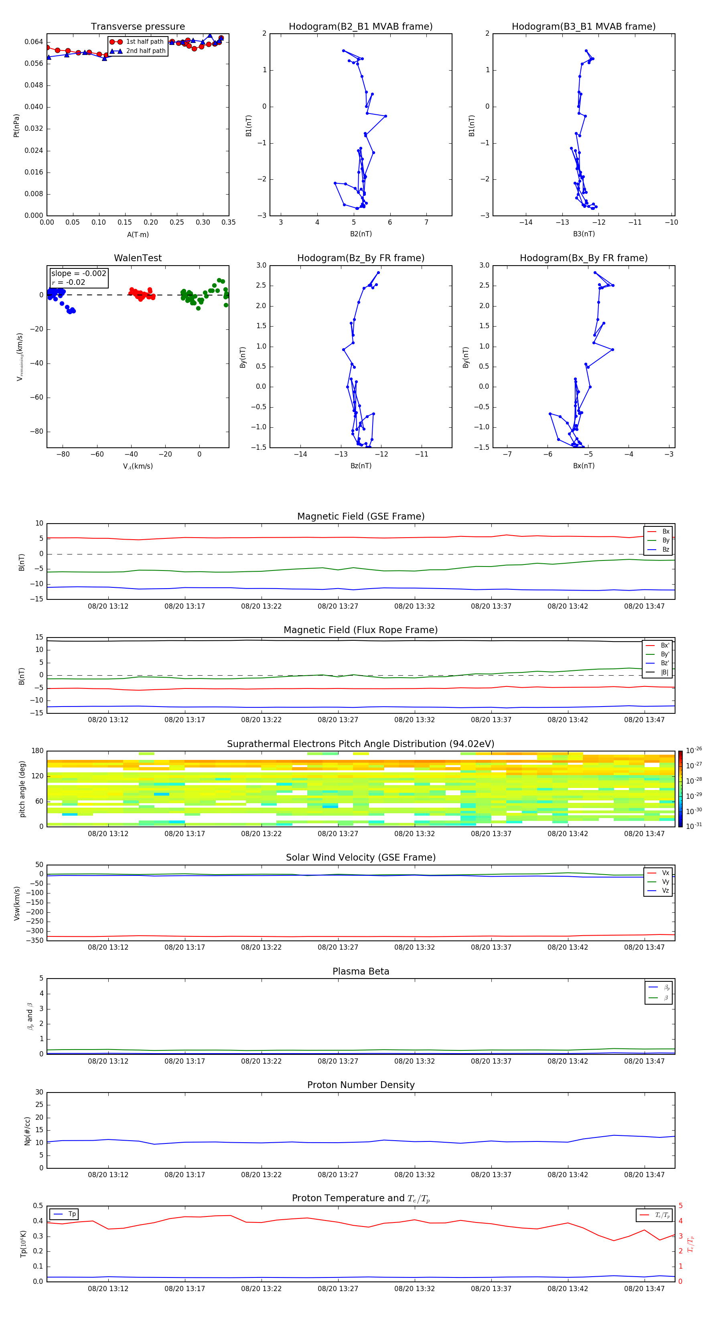Image resolution: width=722 pixels, height=1324 pixels.
Task: Click the "Proton Temperature and Te/Tp" title
Action: (x=361, y=1198)
